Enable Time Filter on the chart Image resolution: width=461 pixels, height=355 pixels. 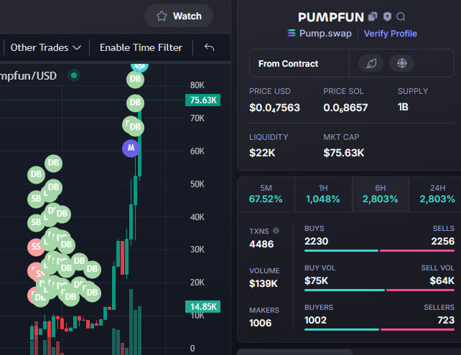pyautogui.click(x=141, y=47)
